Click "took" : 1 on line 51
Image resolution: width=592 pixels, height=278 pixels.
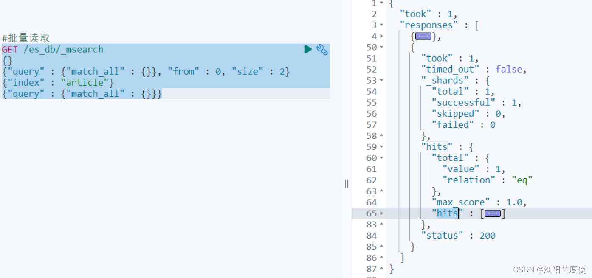(x=450, y=59)
